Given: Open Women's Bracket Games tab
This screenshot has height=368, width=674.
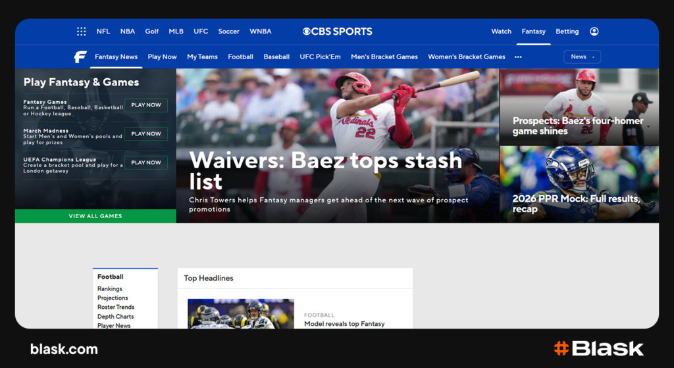Looking at the screenshot, I should pyautogui.click(x=467, y=57).
